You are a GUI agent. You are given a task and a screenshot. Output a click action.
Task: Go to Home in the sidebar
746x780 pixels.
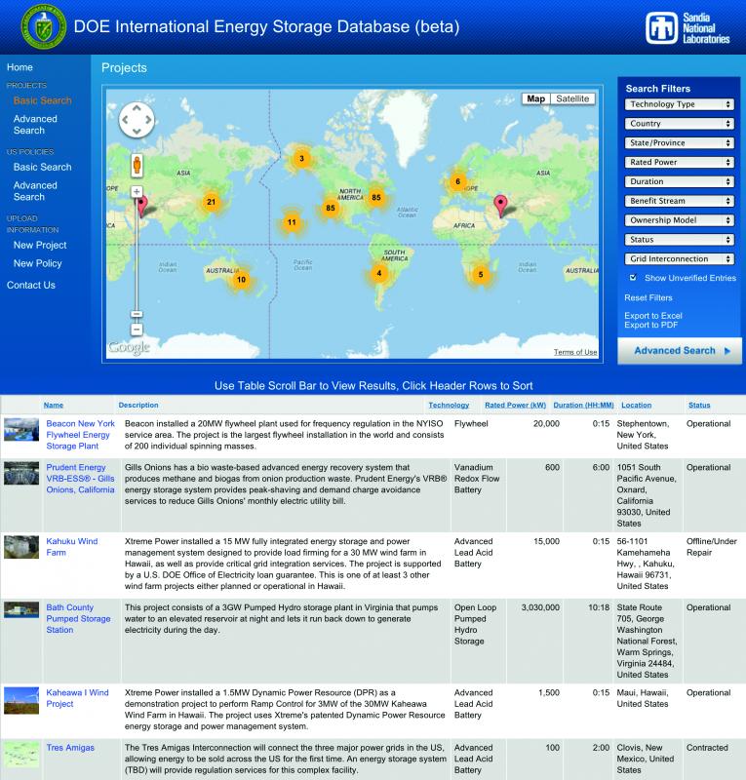(20, 67)
